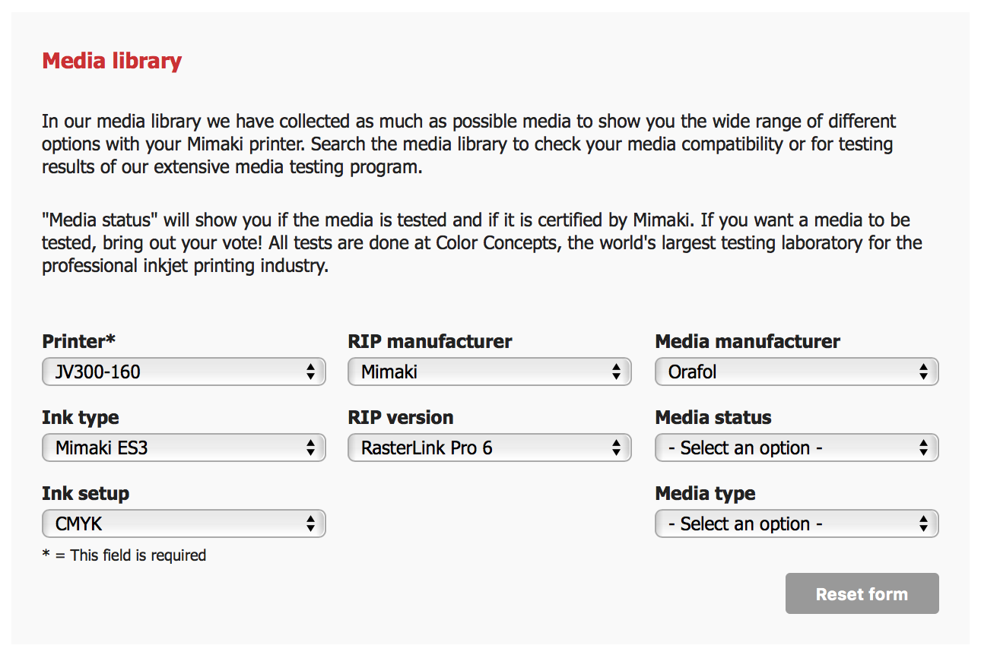Viewport: 981px width, 658px height.
Task: Click the Media status label
Action: click(x=713, y=417)
